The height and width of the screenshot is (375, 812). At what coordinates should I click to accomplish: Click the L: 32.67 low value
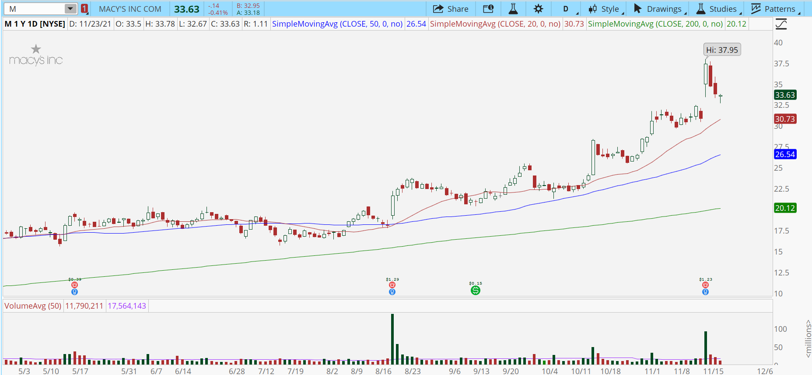pyautogui.click(x=193, y=24)
